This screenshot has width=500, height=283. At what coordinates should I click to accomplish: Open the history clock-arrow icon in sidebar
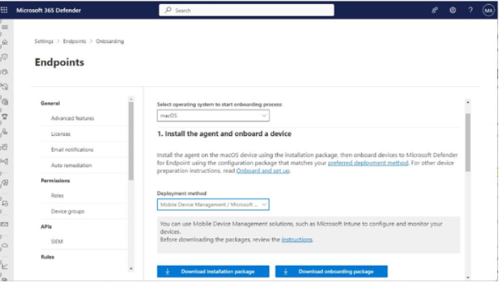point(5,87)
